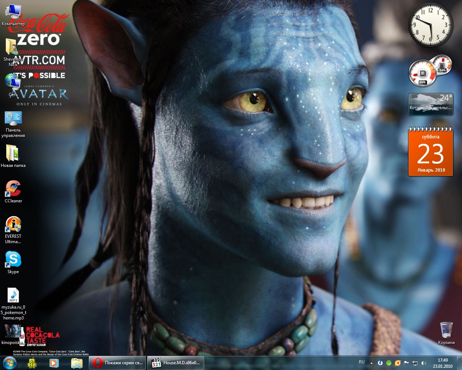Switch to House.M.D.s06e0 player window

pos(176,363)
